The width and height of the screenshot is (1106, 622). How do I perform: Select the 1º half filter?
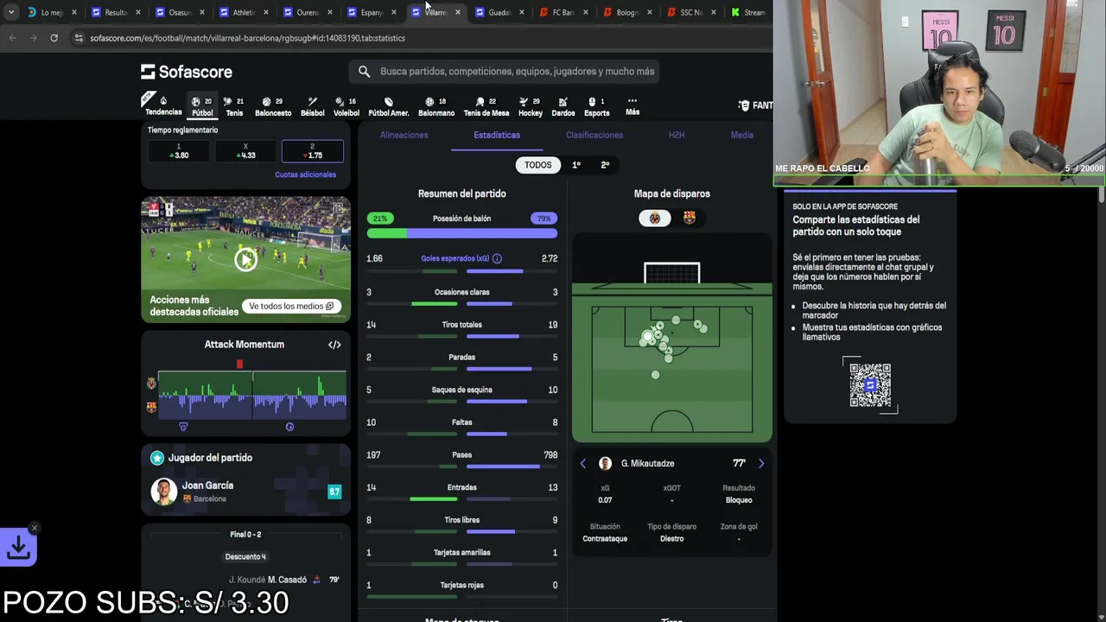576,165
